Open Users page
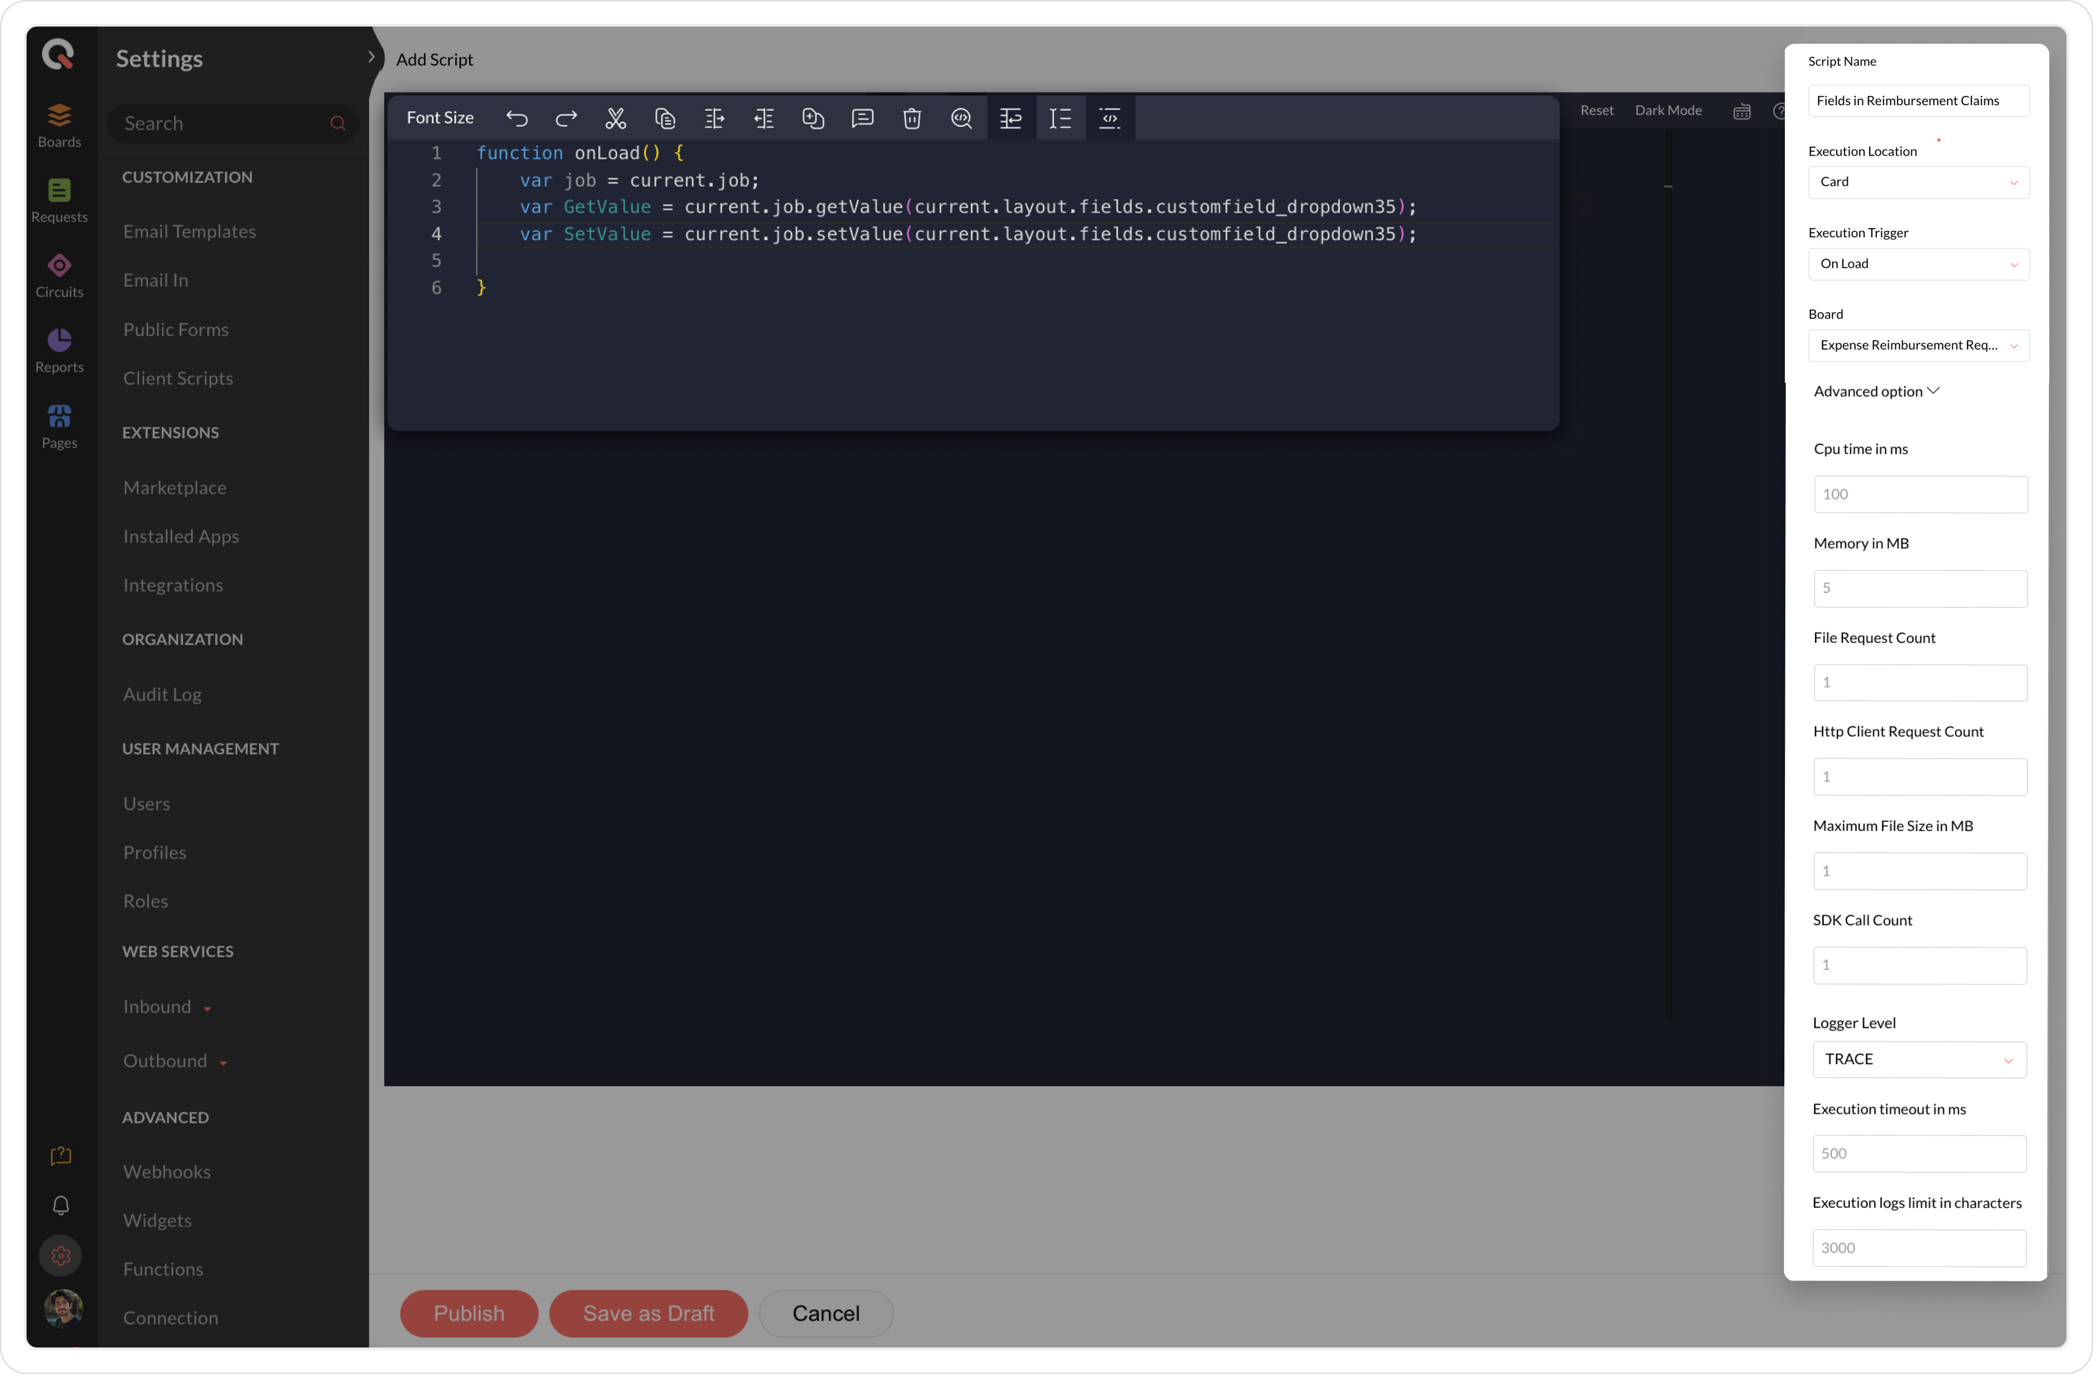 [147, 803]
